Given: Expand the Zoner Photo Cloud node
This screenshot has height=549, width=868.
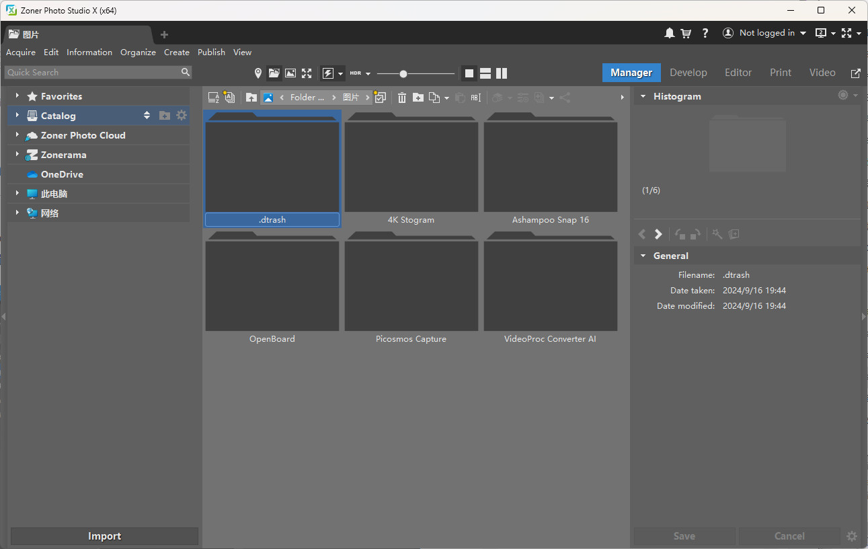Looking at the screenshot, I should point(17,135).
